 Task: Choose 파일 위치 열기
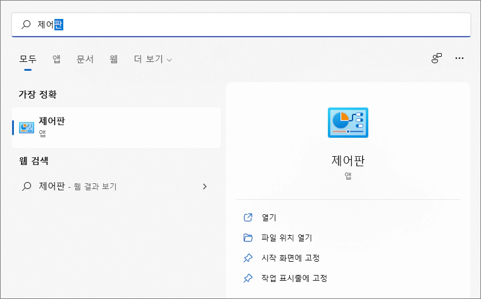[x=287, y=238]
